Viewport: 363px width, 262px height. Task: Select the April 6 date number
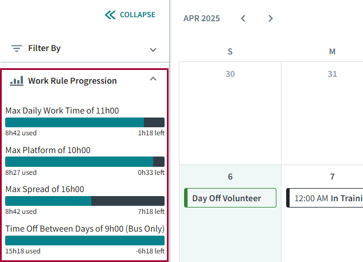pos(230,177)
